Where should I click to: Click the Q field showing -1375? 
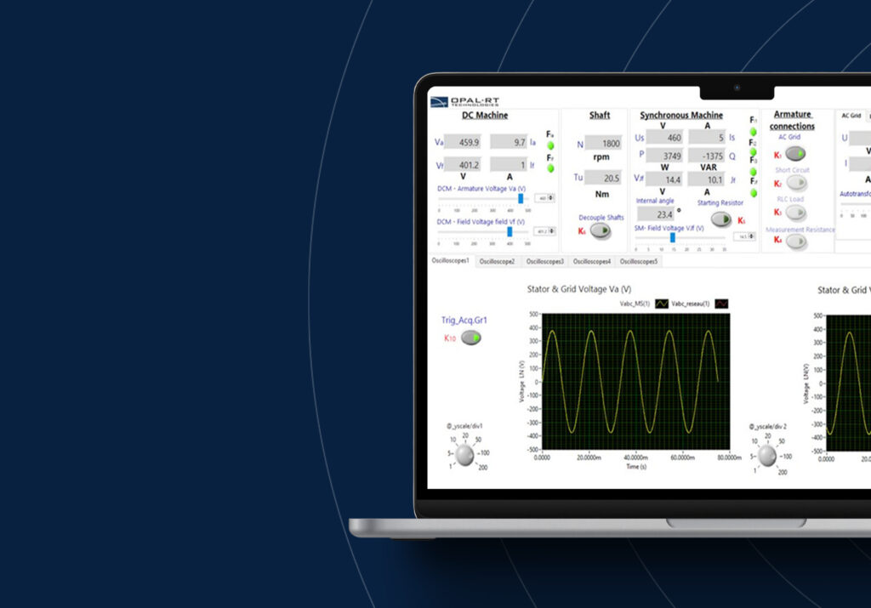pos(707,156)
